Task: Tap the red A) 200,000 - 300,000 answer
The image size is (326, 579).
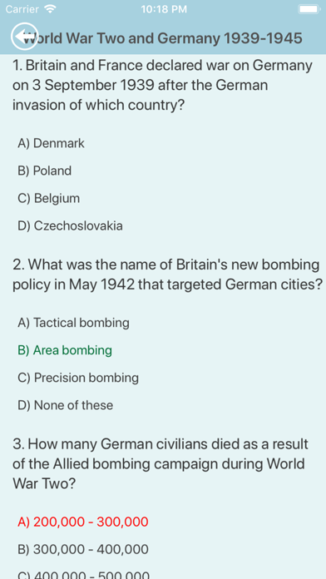Action: (x=82, y=522)
